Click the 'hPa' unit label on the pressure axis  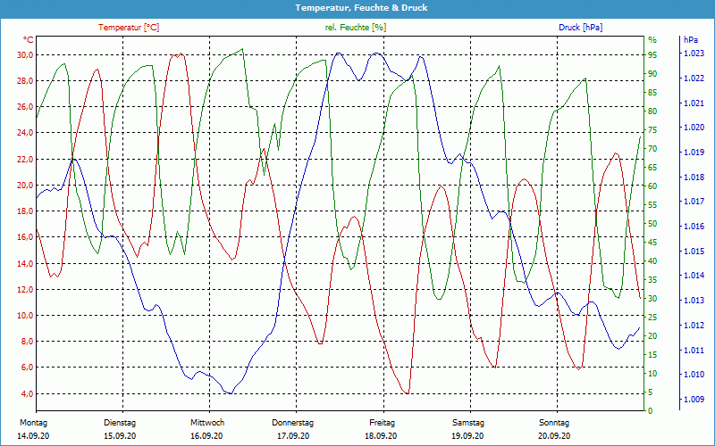(691, 40)
